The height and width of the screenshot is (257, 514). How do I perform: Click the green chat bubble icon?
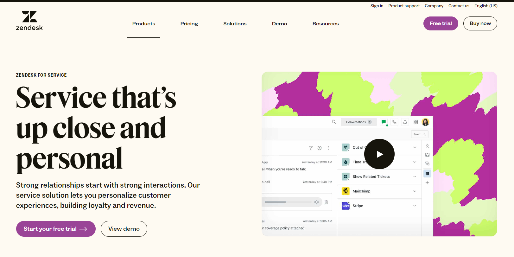coord(384,122)
